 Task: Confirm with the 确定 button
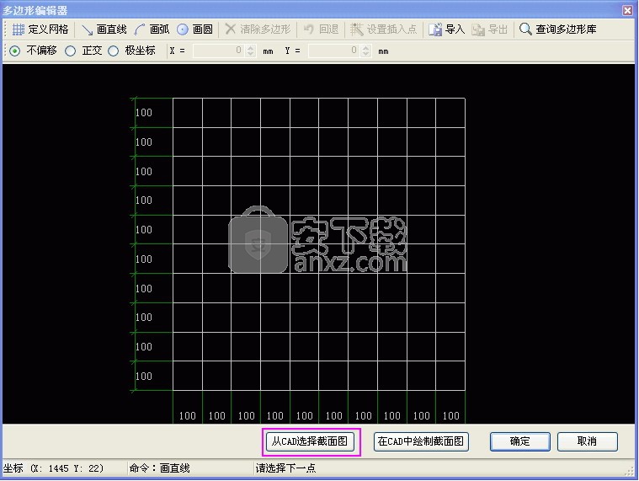click(520, 441)
